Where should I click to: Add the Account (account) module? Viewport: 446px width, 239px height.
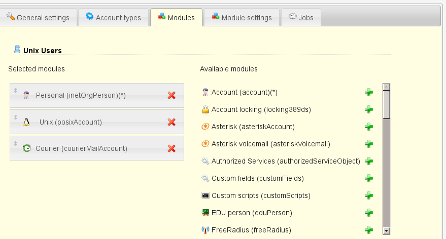(369, 92)
